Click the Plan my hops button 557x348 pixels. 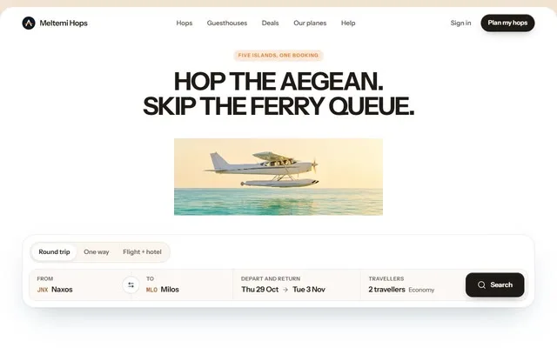(507, 23)
